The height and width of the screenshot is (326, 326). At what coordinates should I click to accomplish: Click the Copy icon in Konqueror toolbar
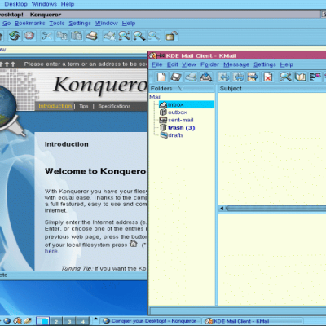(x=62, y=36)
